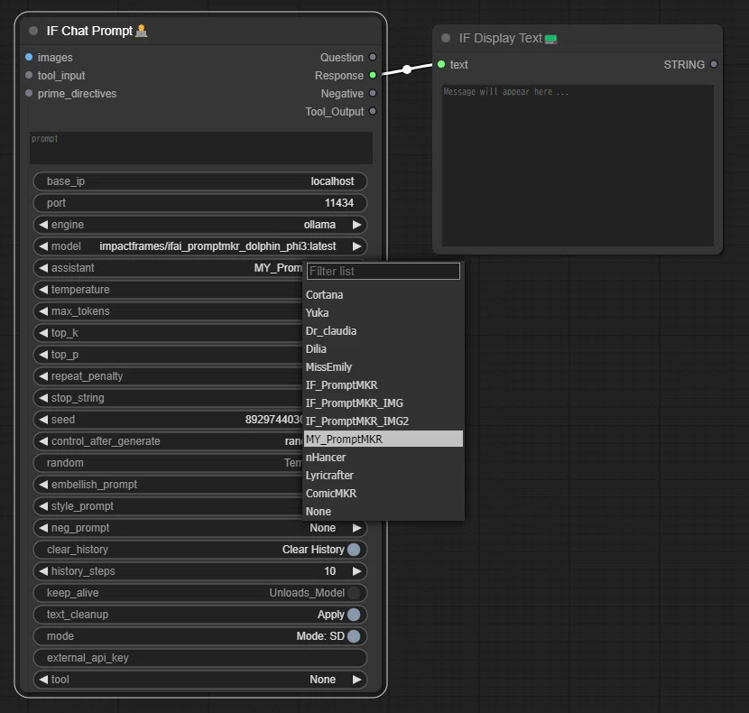749x713 pixels.
Task: Select next tool with right arrow
Action: pos(356,679)
